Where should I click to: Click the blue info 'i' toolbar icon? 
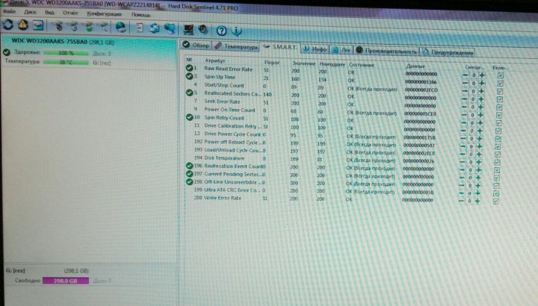tap(236, 31)
